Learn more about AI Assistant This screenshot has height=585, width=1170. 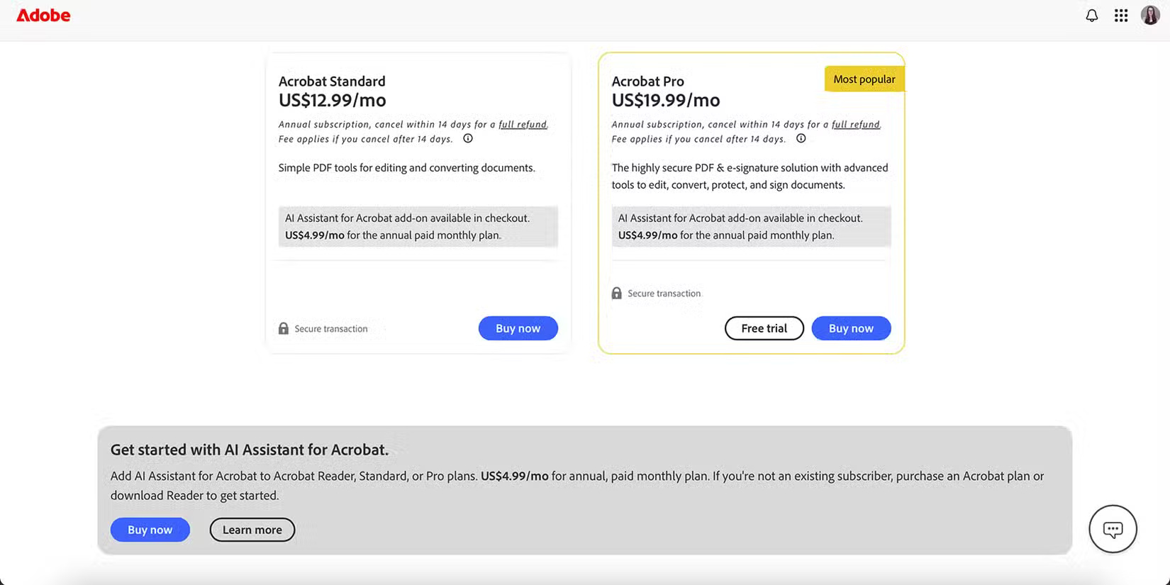tap(252, 529)
